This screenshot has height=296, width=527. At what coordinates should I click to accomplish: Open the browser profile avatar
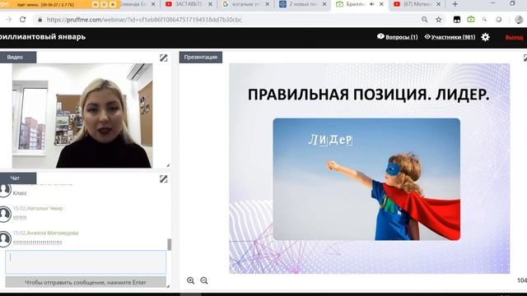click(x=519, y=20)
